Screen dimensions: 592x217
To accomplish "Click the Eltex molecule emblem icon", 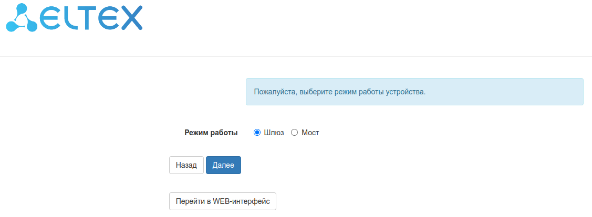I will click(21, 18).
